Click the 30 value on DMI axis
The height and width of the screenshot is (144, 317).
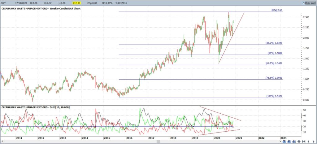coord(305,121)
